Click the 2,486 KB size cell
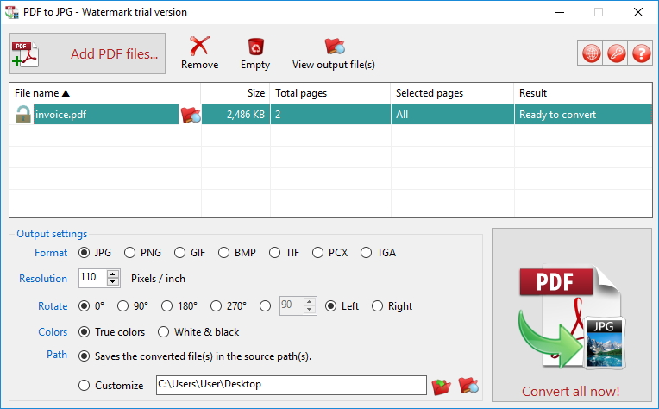The height and width of the screenshot is (409, 659). coord(235,115)
